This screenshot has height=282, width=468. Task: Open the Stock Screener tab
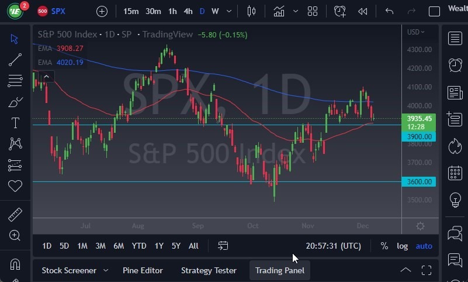coord(69,270)
